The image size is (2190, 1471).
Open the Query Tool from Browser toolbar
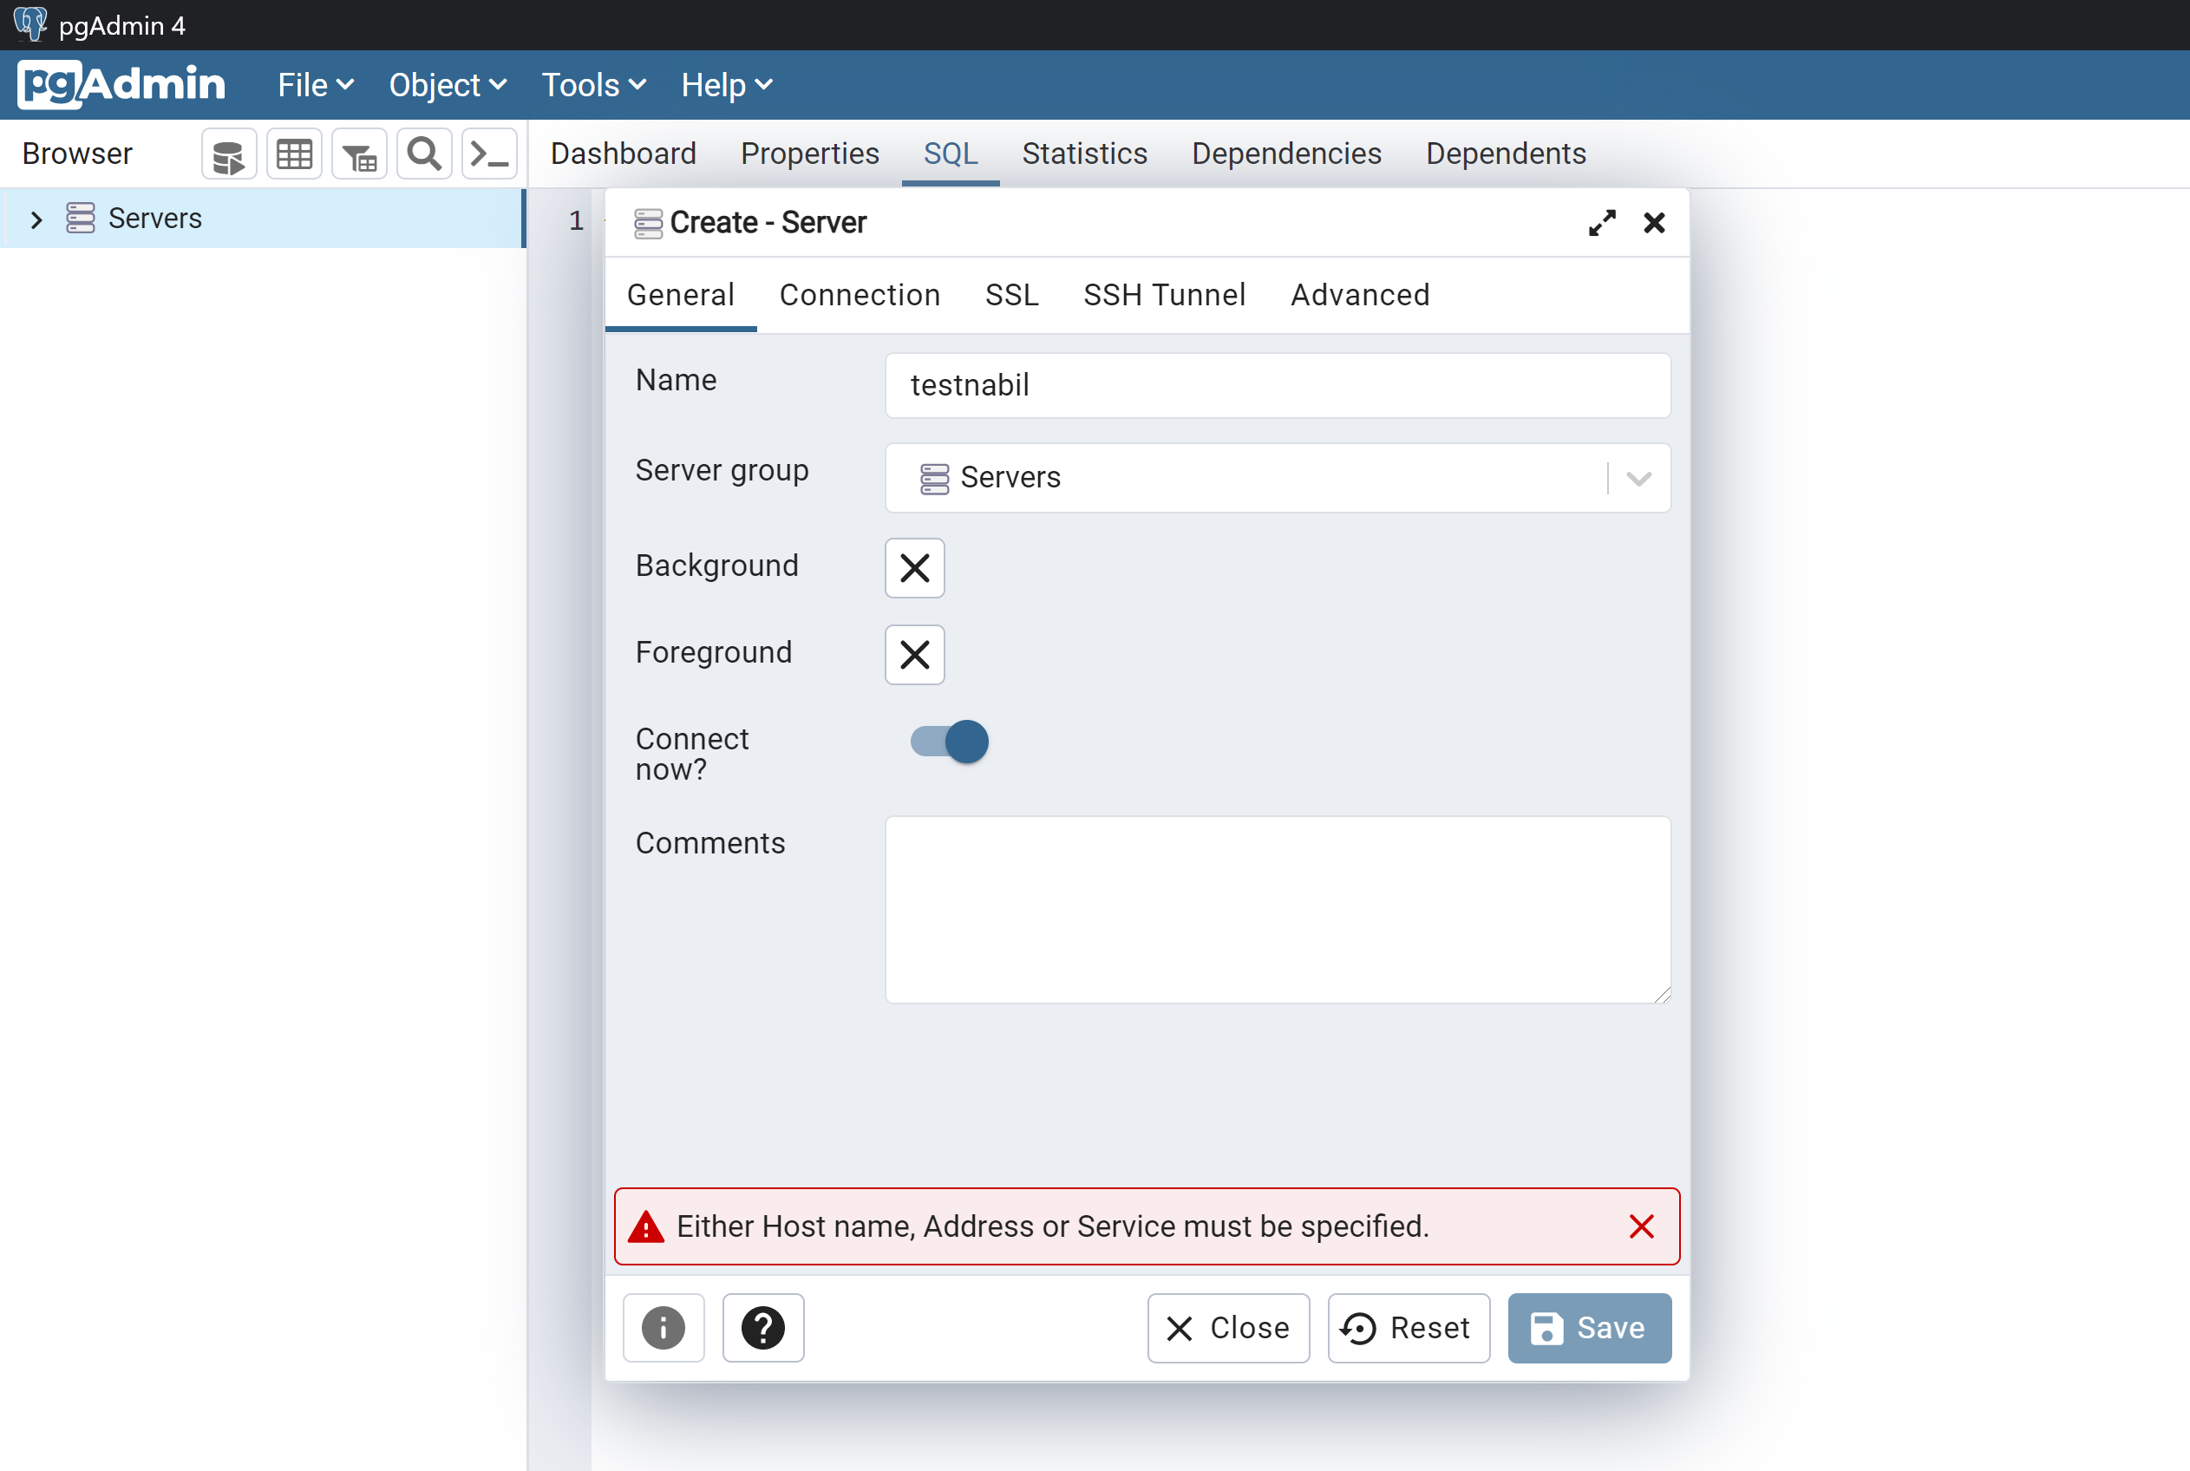(229, 154)
